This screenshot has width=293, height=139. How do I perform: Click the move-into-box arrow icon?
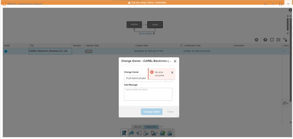tap(139, 133)
